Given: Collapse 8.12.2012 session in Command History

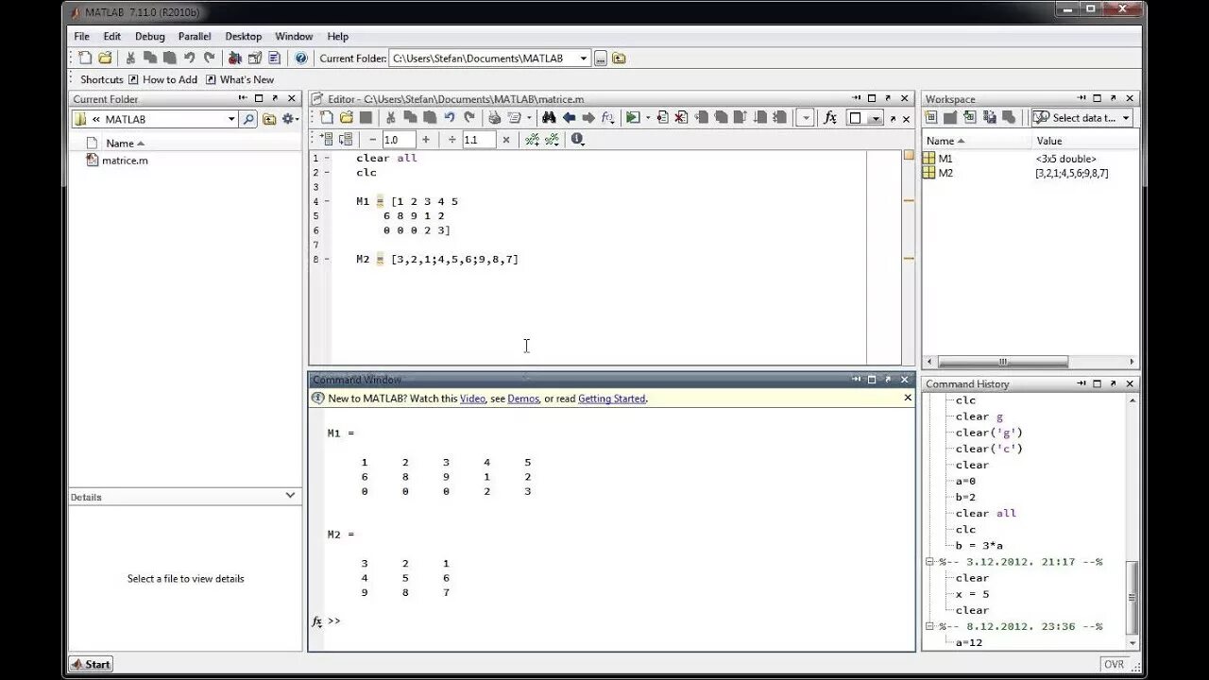Looking at the screenshot, I should click(x=929, y=626).
